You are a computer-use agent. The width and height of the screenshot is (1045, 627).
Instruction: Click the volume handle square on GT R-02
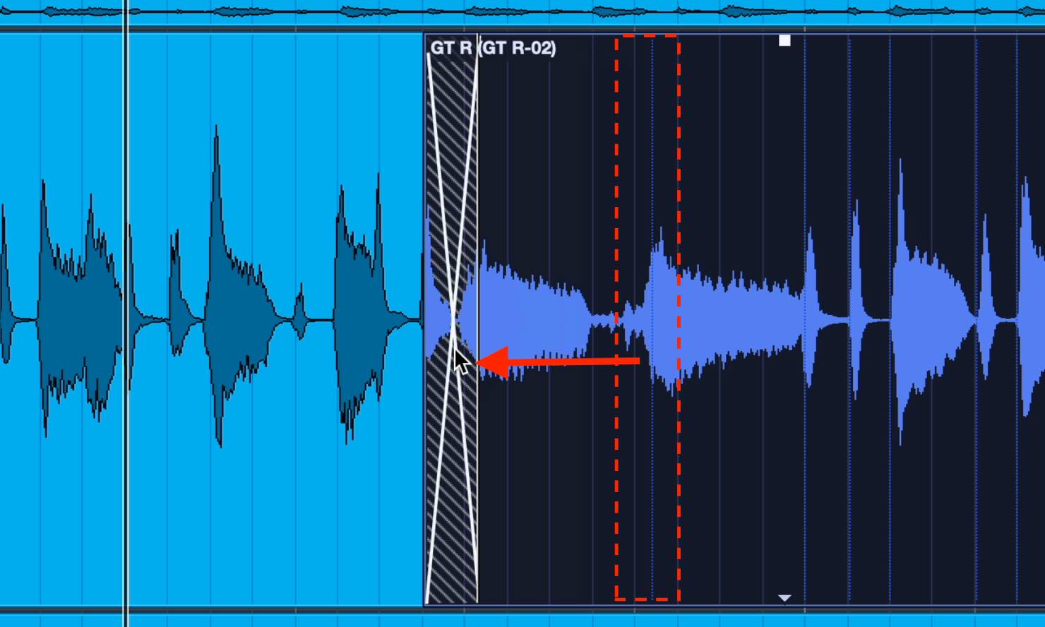coord(784,41)
